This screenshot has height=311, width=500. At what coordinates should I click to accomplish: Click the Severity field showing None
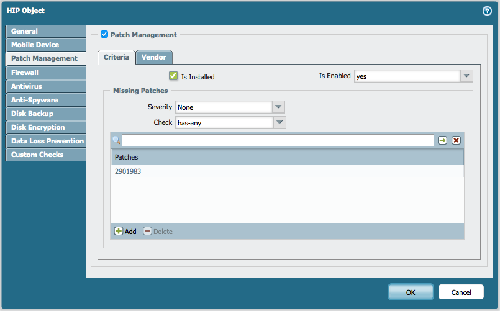224,107
